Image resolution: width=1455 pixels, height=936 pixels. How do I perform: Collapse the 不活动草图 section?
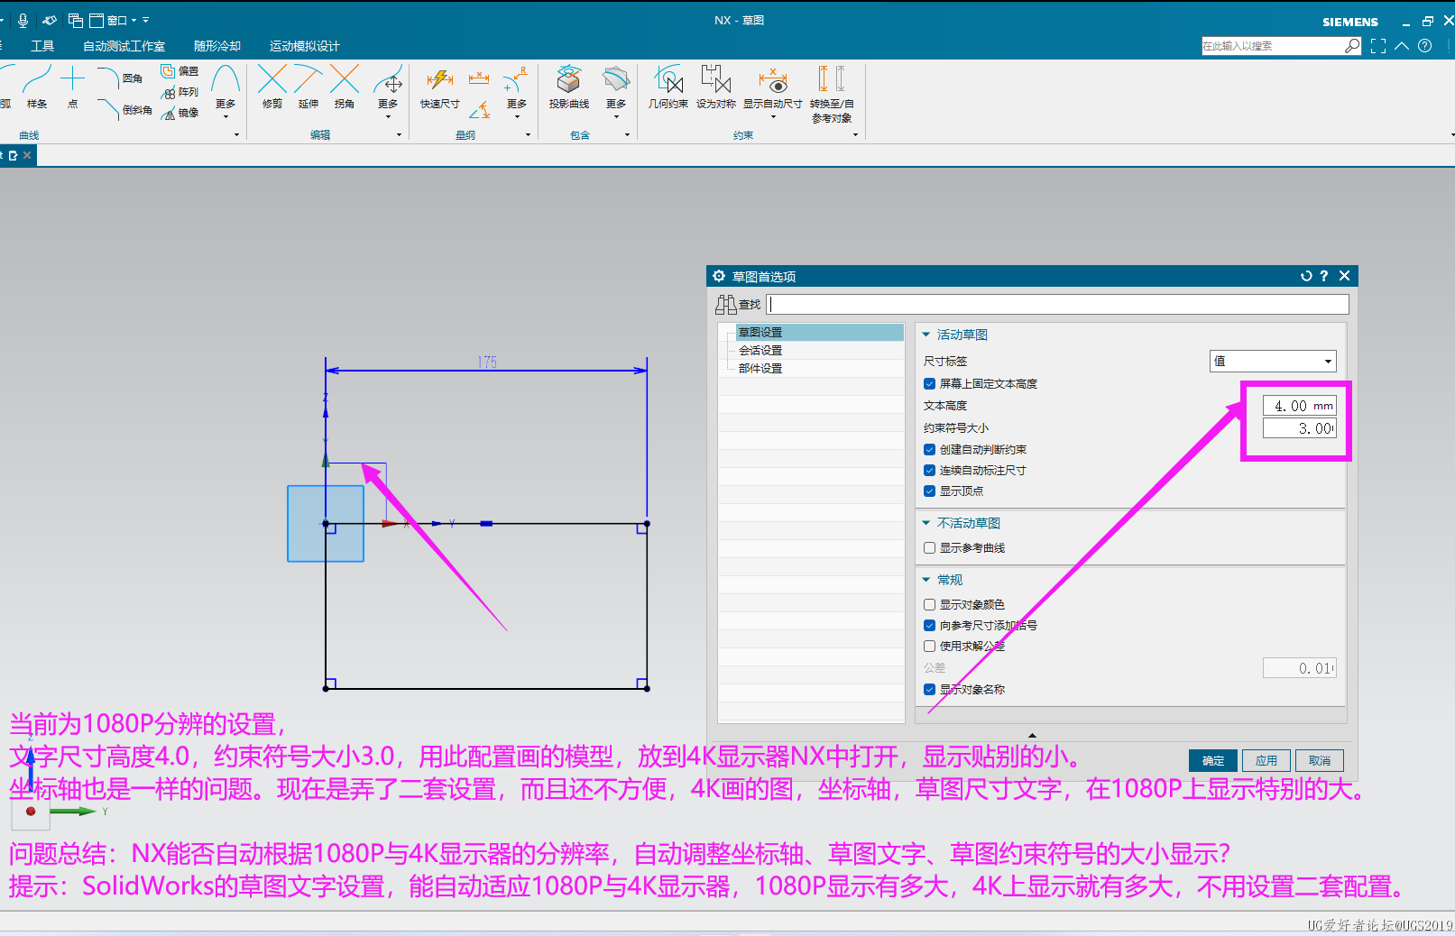[925, 523]
